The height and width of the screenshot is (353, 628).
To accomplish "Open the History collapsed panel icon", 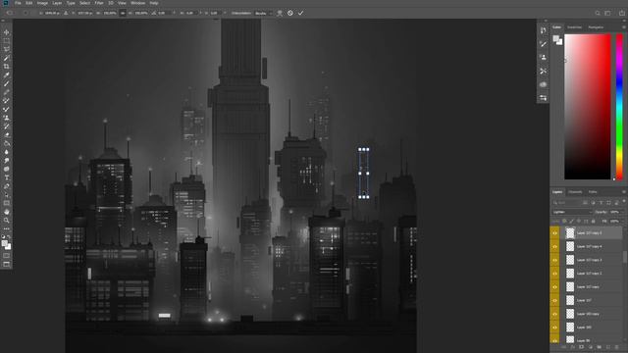I will point(543,30).
